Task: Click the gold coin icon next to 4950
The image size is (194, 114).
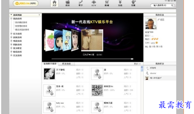Action: click(x=157, y=43)
